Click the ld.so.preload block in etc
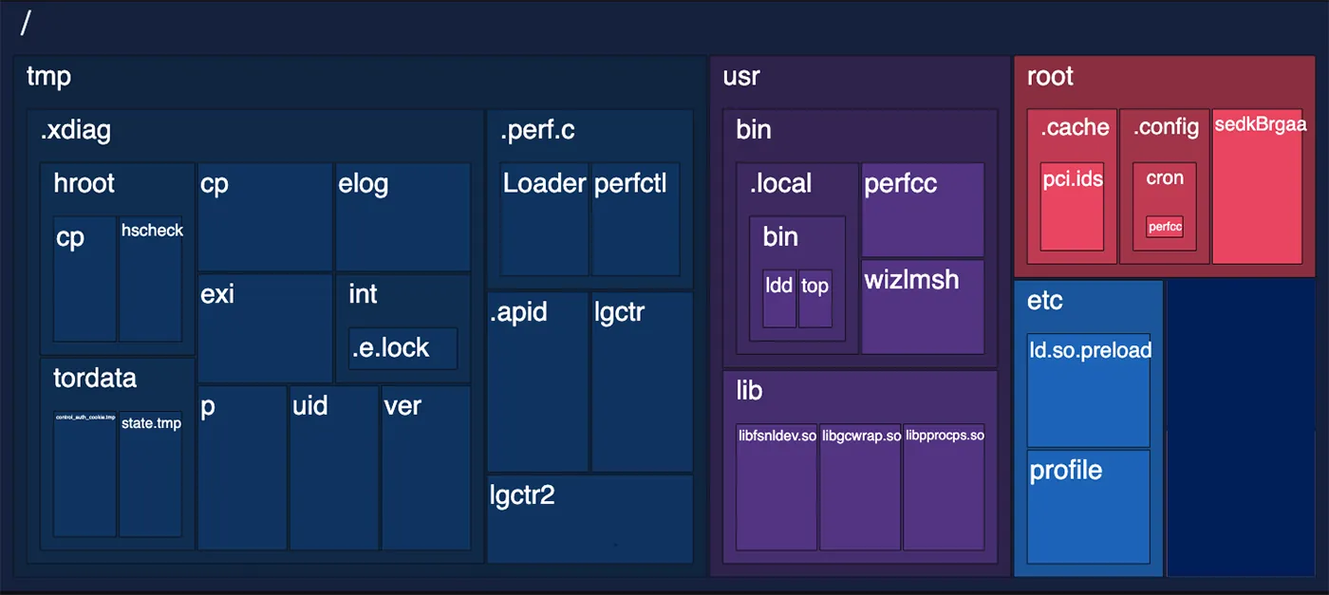Image resolution: width=1329 pixels, height=595 pixels. point(1089,390)
